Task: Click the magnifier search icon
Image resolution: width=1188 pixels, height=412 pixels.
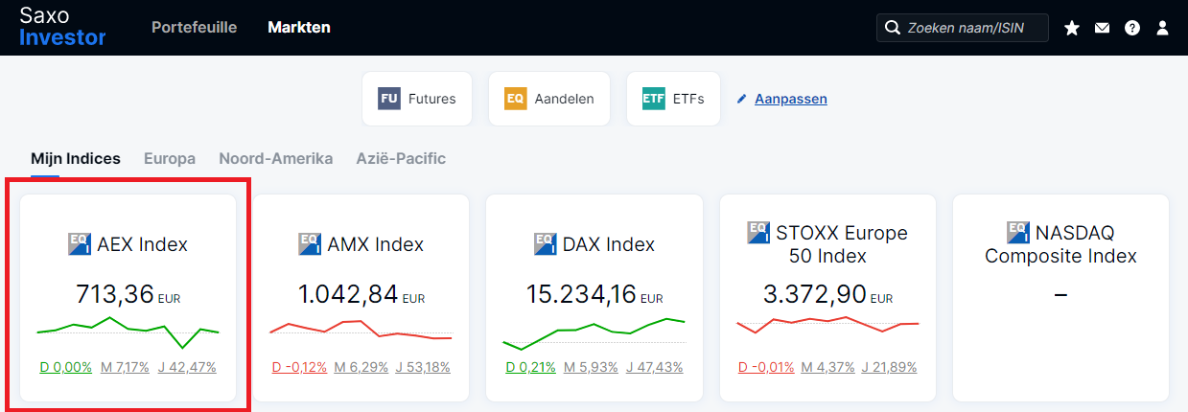Action: [893, 28]
